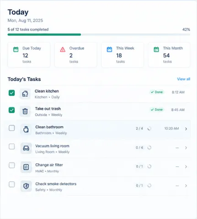
Task: Click the progress ring in Check smoke detectors row
Action: [149, 185]
